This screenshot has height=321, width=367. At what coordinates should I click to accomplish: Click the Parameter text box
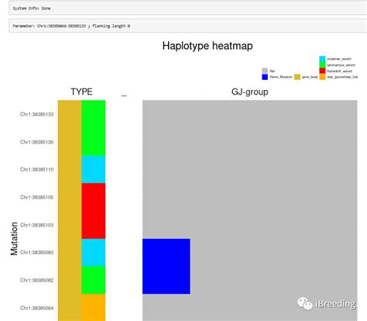point(188,26)
